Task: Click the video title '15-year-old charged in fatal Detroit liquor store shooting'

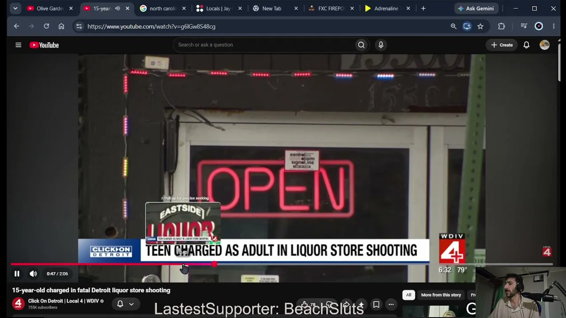Action: click(x=91, y=290)
